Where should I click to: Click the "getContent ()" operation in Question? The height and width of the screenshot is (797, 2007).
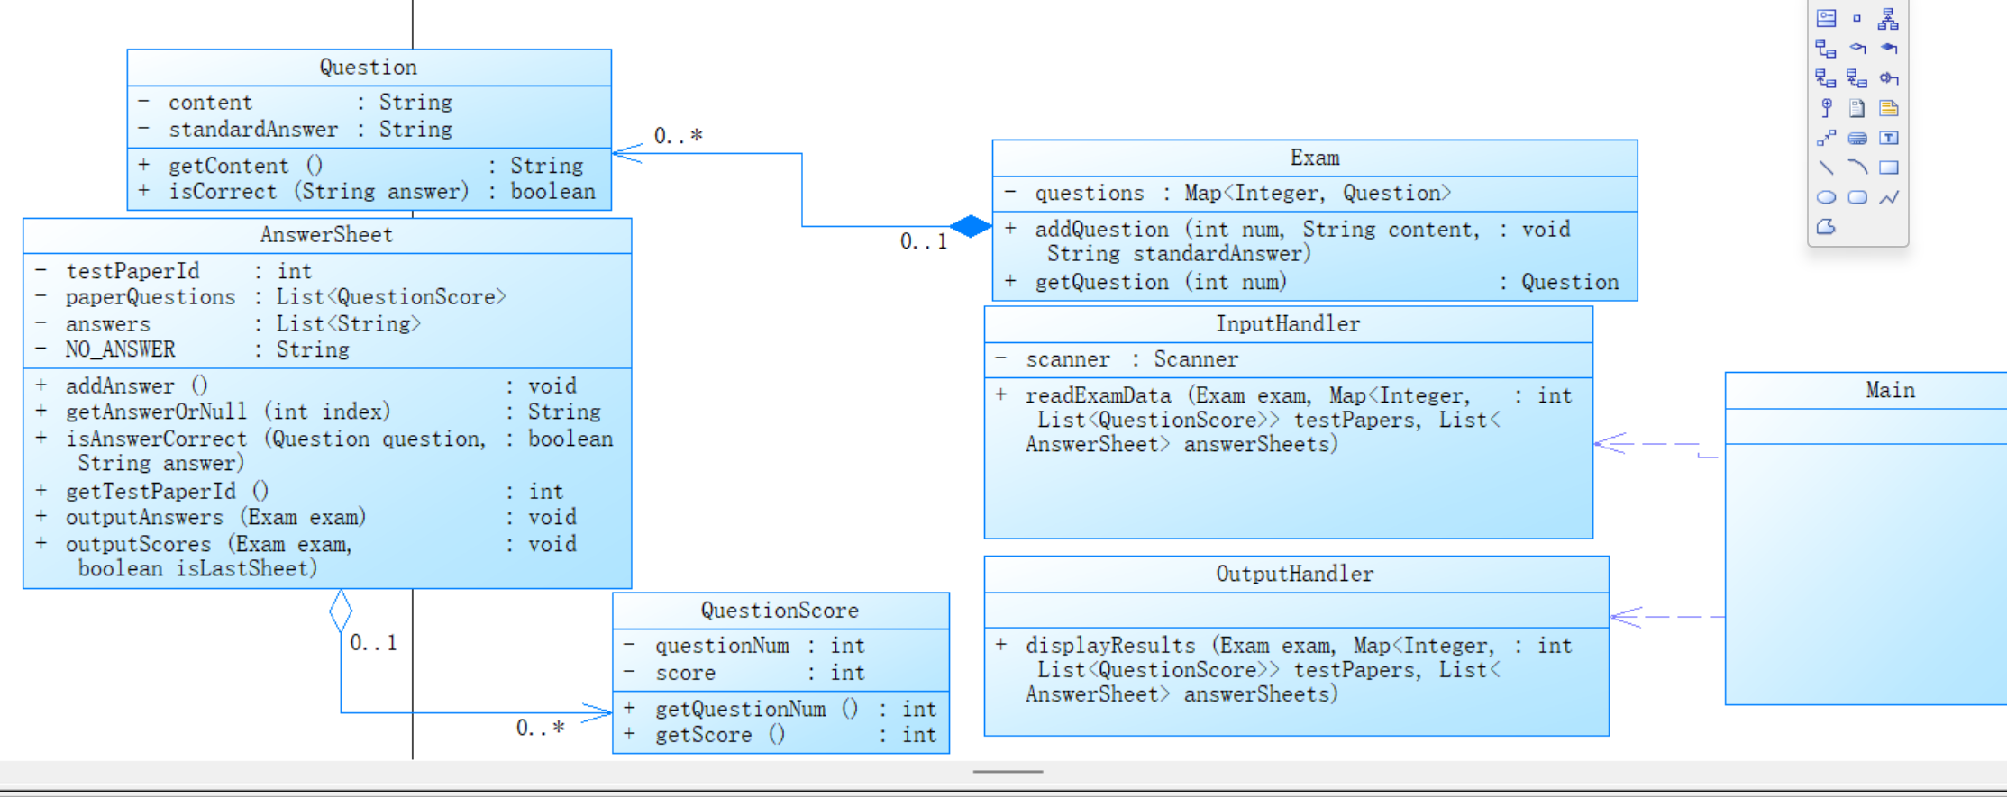tap(361, 166)
